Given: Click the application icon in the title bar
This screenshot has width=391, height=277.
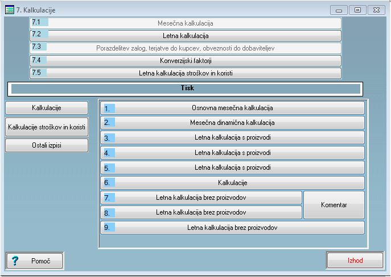Looking at the screenshot, I should (x=10, y=10).
